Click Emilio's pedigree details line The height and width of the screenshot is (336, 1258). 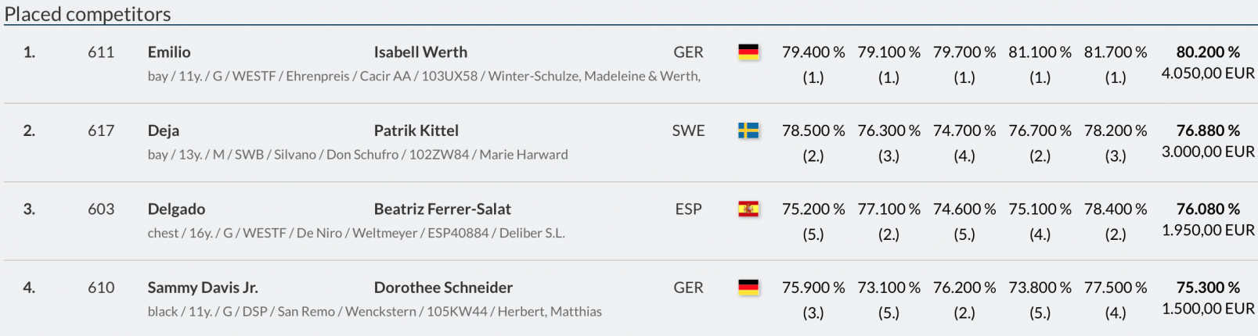pos(424,76)
